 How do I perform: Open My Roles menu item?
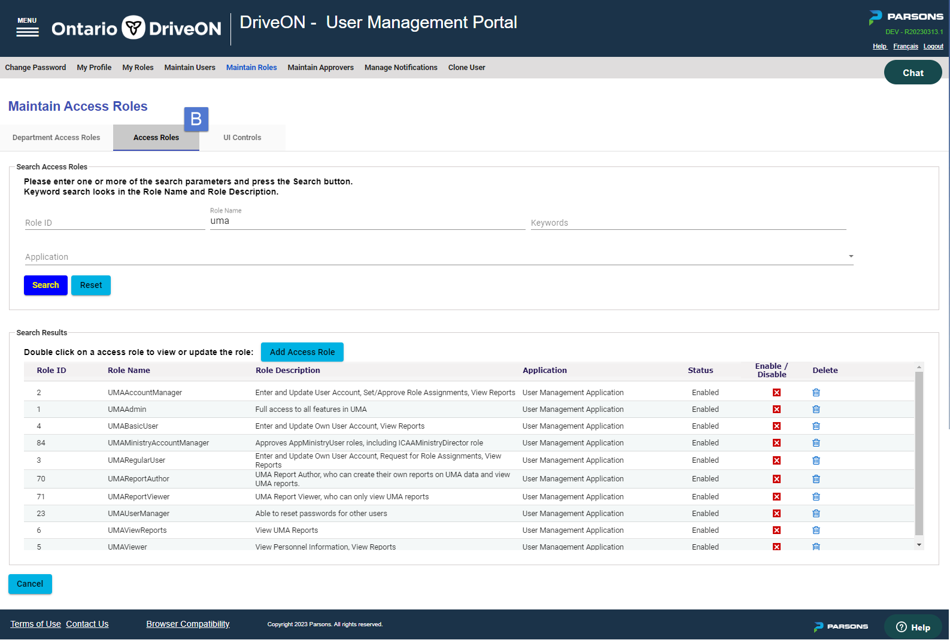(x=138, y=68)
